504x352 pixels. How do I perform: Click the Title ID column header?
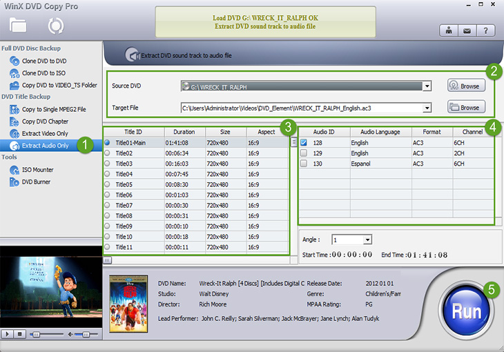133,132
